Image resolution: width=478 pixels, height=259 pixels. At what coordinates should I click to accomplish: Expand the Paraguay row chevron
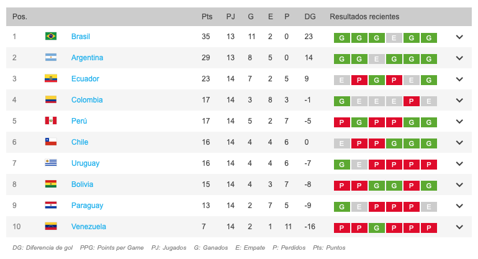coord(459,206)
